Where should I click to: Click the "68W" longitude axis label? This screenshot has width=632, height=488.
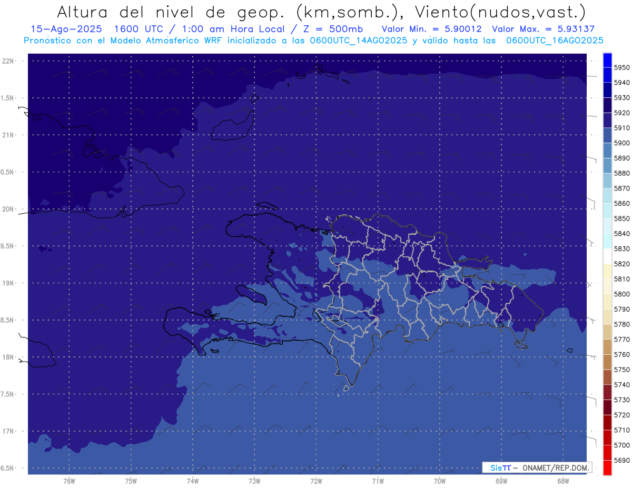click(562, 481)
